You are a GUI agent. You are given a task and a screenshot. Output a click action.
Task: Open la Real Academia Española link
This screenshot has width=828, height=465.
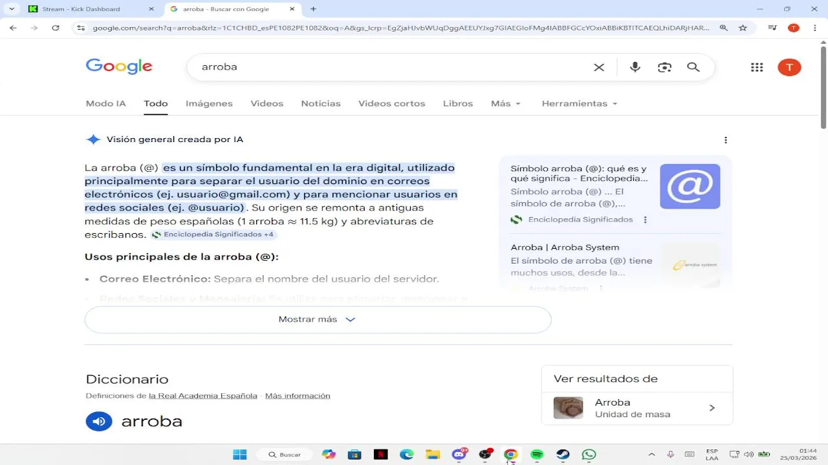tap(203, 396)
